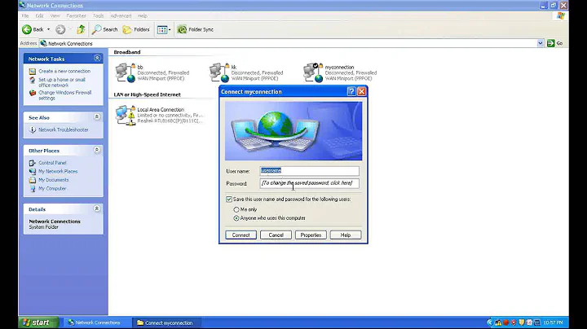
Task: Close the Connect myconnection dialog
Action: [361, 91]
